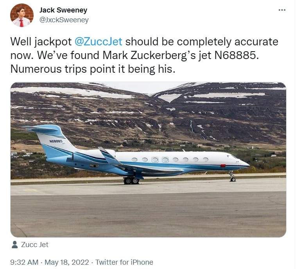The width and height of the screenshot is (301, 269).
Task: Click the N68885 text in the tweet
Action: [x=236, y=55]
